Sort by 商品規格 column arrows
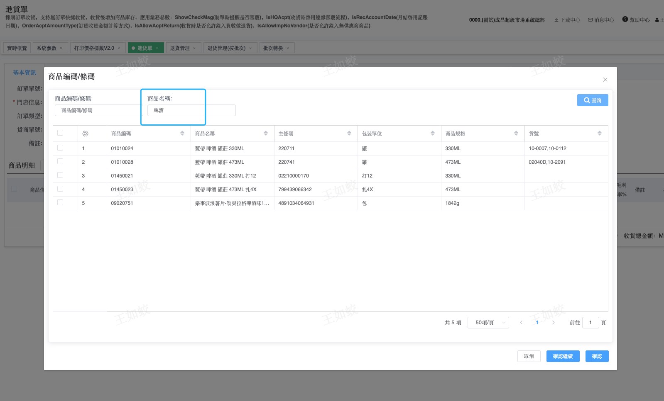This screenshot has width=664, height=401. (516, 134)
